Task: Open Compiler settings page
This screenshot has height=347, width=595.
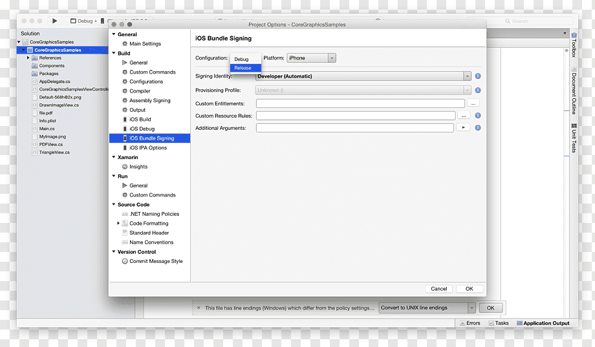Action: point(140,91)
